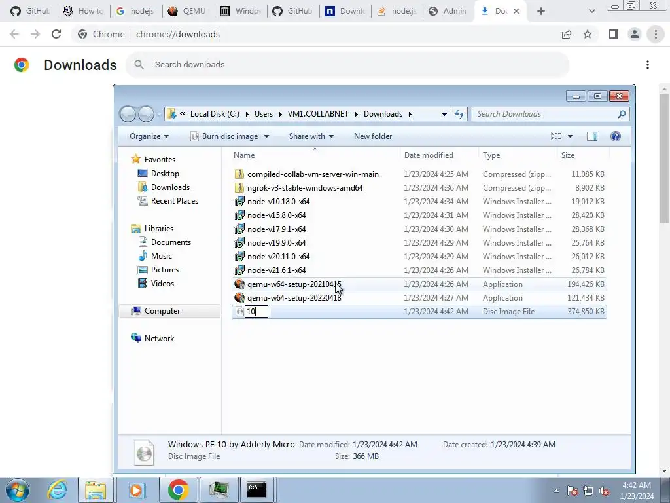The image size is (670, 503).
Task: Show hidden tray icons arrow
Action: [556, 491]
